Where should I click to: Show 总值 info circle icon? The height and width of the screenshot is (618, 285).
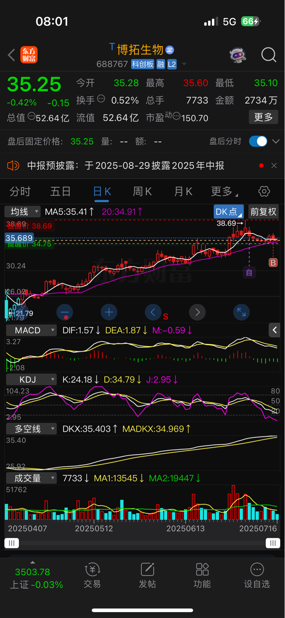pyautogui.click(x=32, y=116)
